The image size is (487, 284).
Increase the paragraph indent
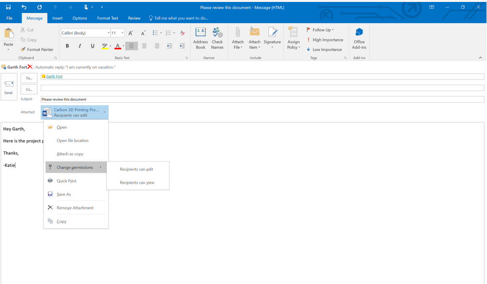[x=182, y=46]
